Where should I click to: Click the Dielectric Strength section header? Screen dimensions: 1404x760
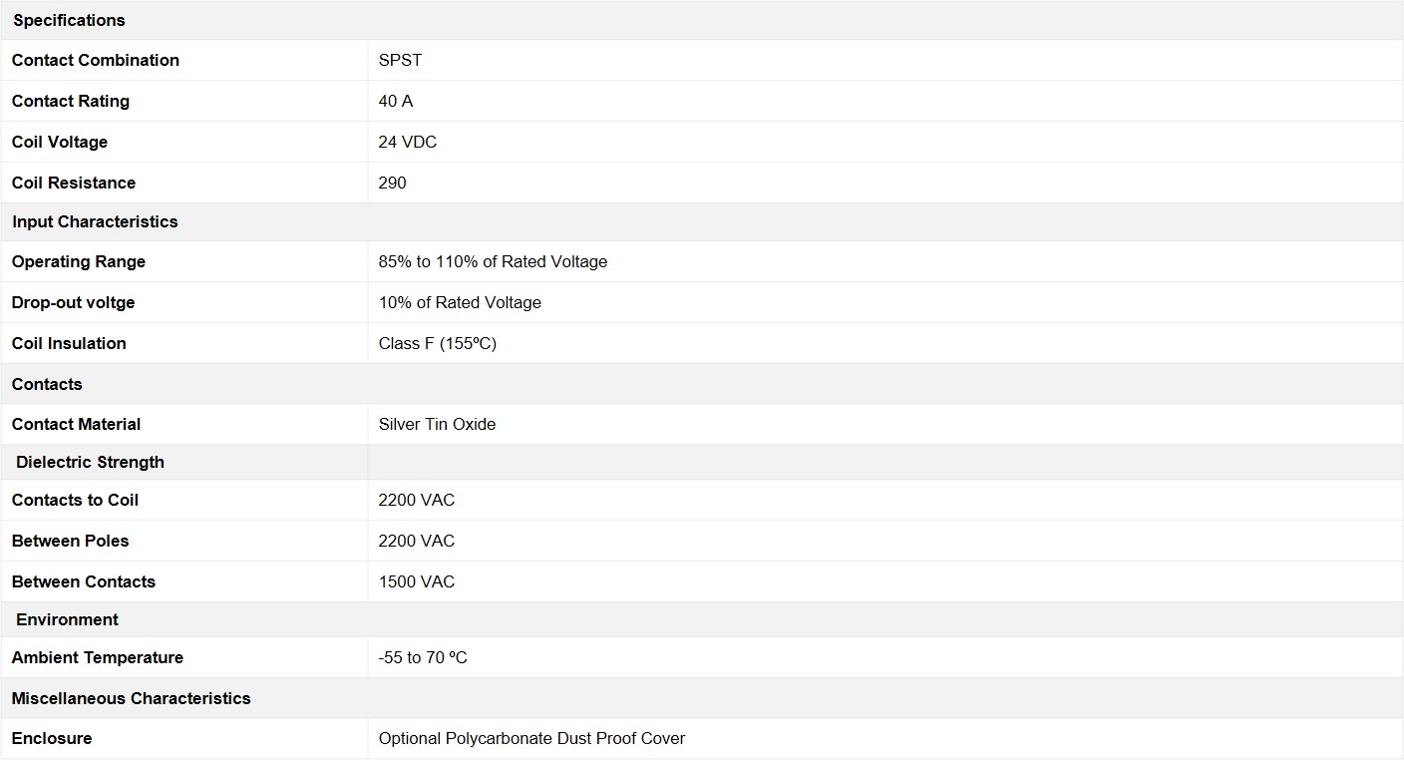pos(90,462)
